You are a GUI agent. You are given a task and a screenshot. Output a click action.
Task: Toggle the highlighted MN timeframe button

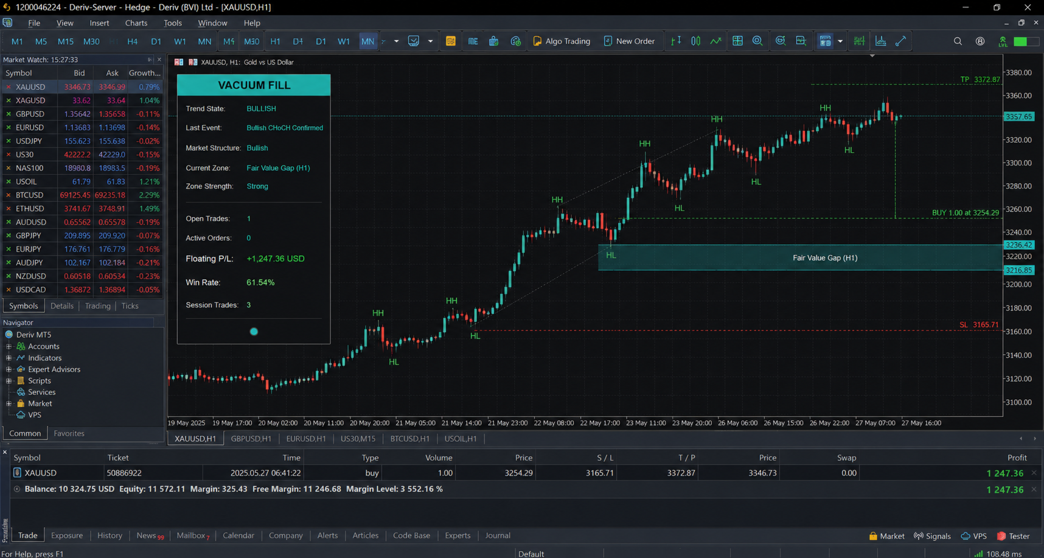point(367,41)
